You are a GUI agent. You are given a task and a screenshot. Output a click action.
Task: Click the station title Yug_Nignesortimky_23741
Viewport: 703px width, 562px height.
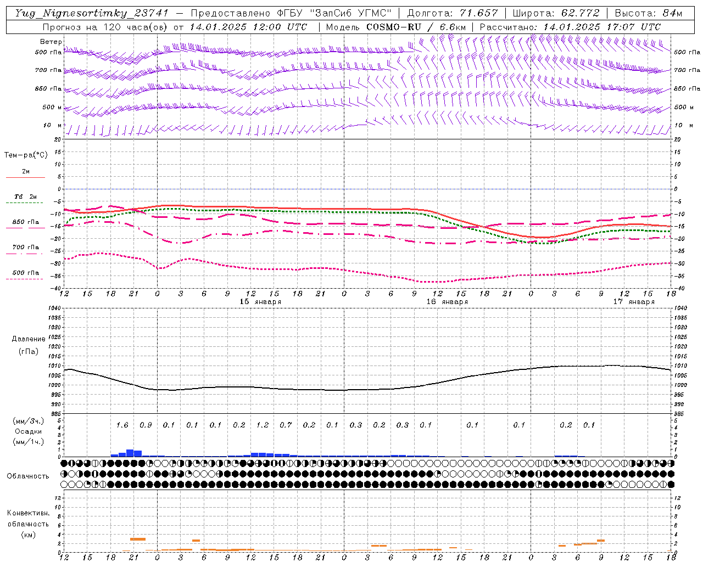pos(92,13)
